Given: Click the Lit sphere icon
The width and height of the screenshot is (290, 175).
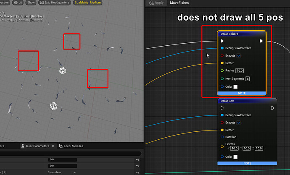Looking at the screenshot, I should (x=16, y=3).
